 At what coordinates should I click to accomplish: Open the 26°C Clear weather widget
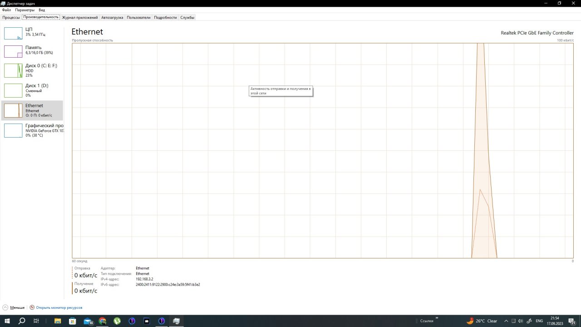tap(482, 321)
